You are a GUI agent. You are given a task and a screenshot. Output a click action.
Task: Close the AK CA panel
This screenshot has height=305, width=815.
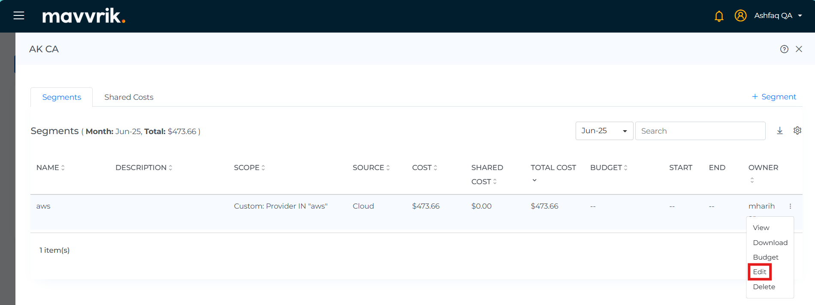[799, 49]
